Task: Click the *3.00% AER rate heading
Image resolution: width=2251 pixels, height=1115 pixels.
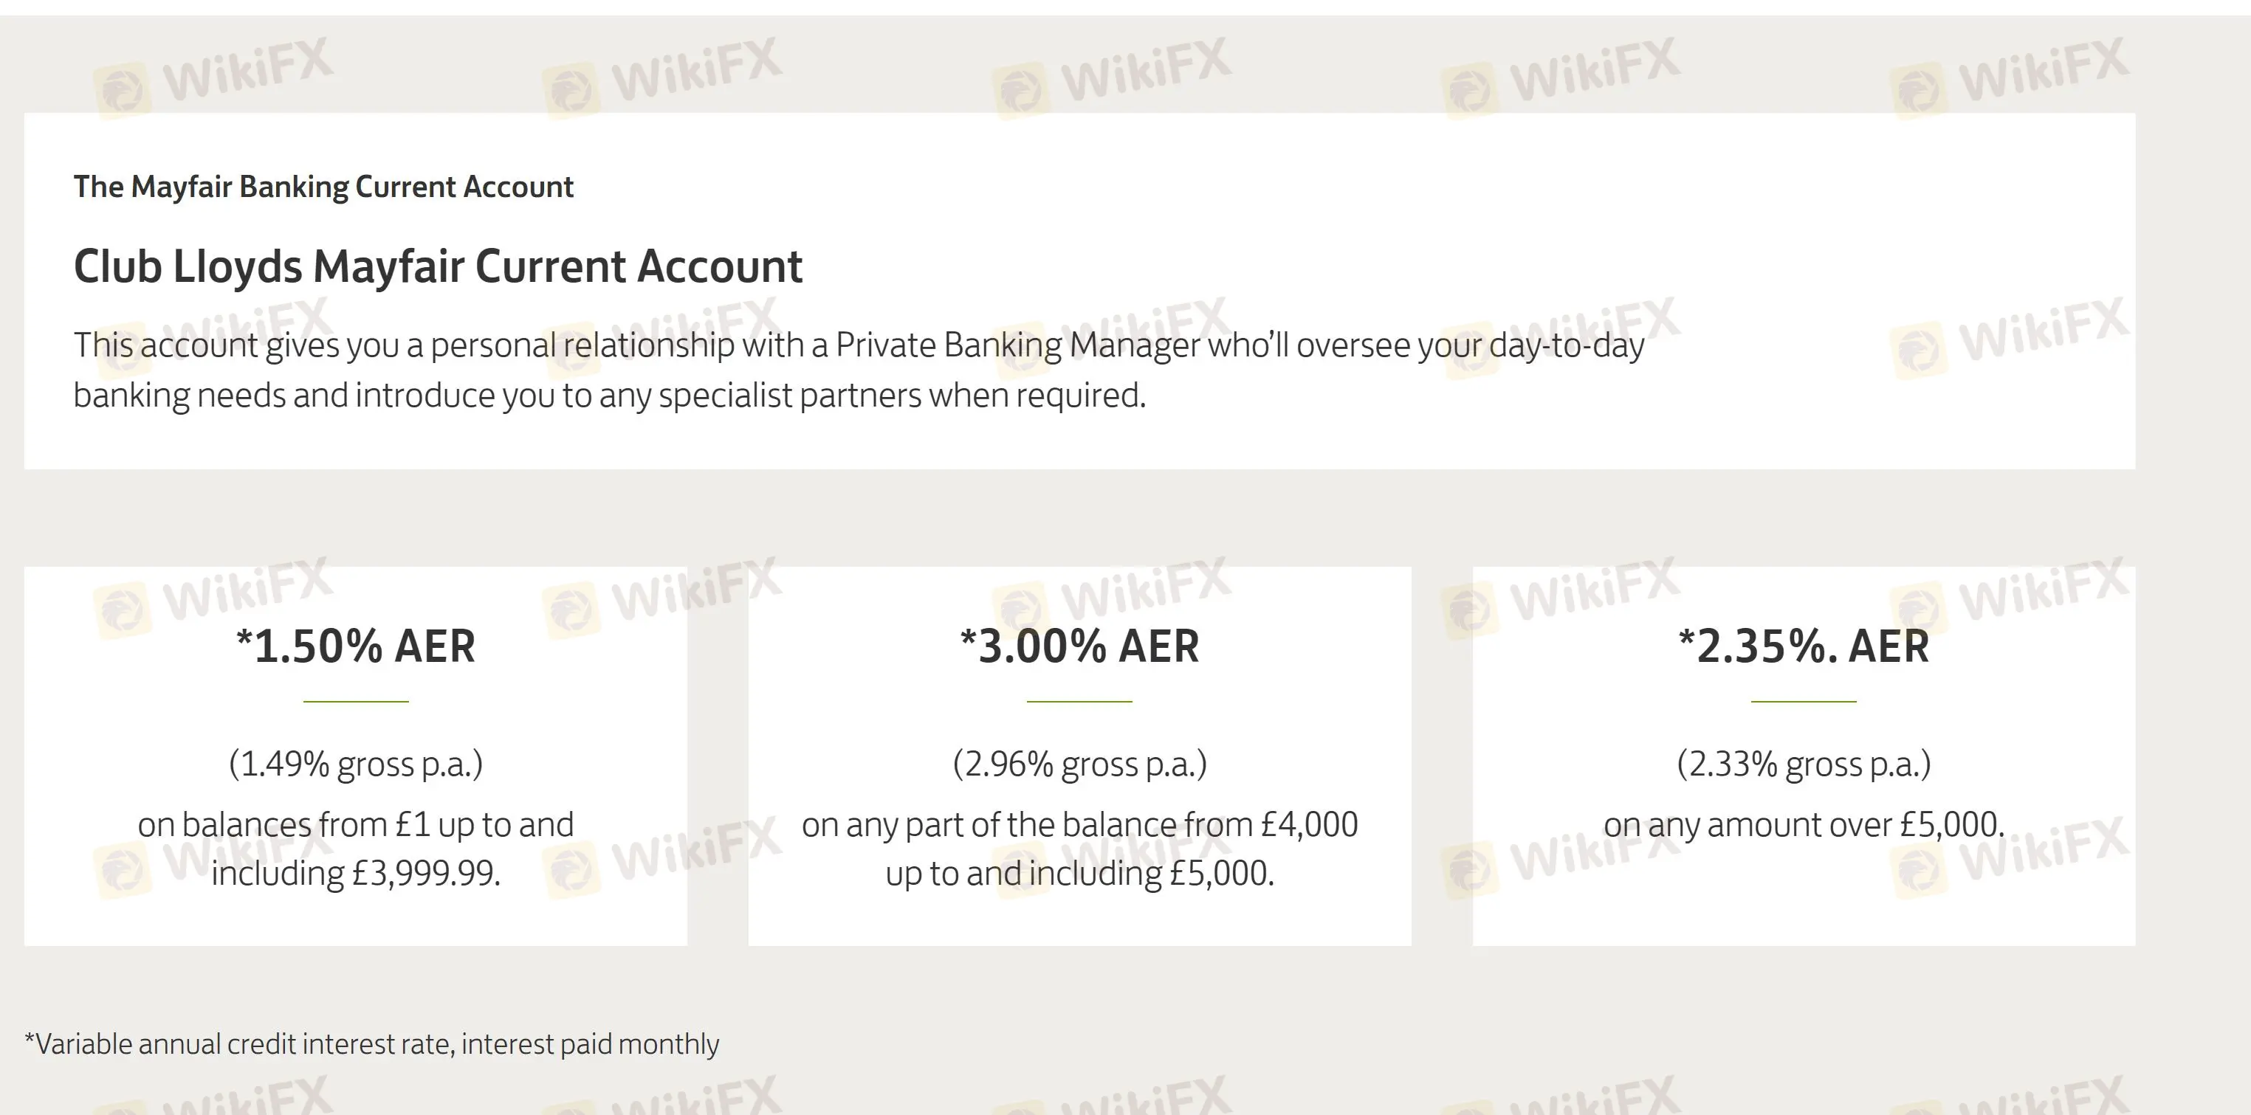Action: tap(1079, 646)
